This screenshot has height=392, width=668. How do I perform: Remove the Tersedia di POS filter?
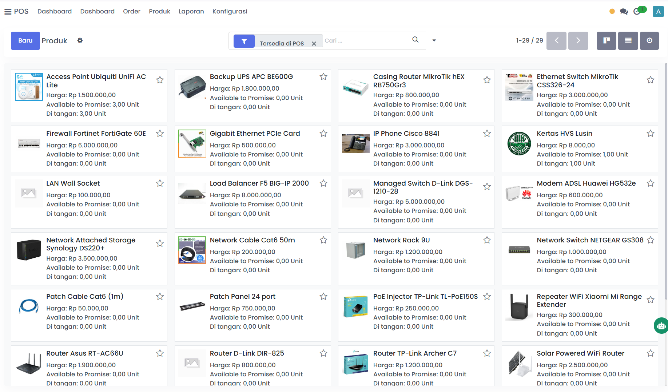(314, 43)
